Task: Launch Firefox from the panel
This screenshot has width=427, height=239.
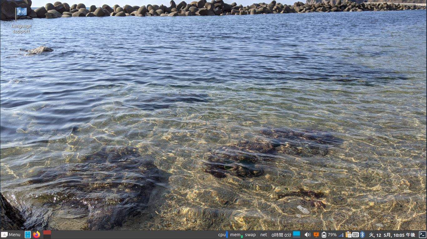Action: [37, 235]
